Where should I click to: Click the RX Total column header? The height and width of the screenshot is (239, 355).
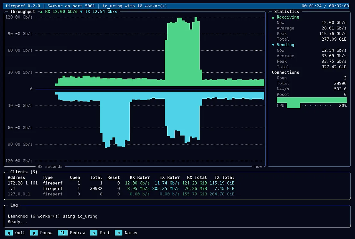pyautogui.click(x=197, y=177)
